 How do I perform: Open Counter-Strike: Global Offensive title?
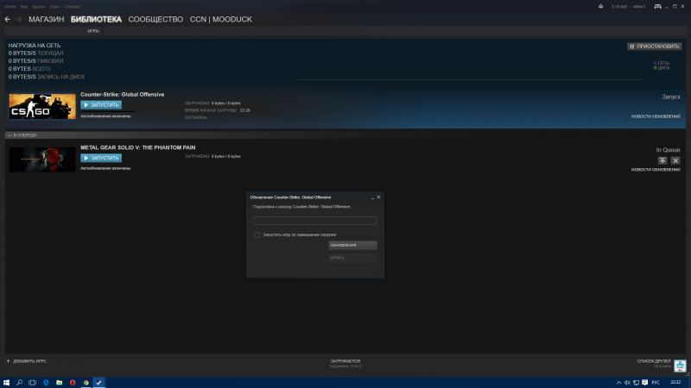[122, 95]
